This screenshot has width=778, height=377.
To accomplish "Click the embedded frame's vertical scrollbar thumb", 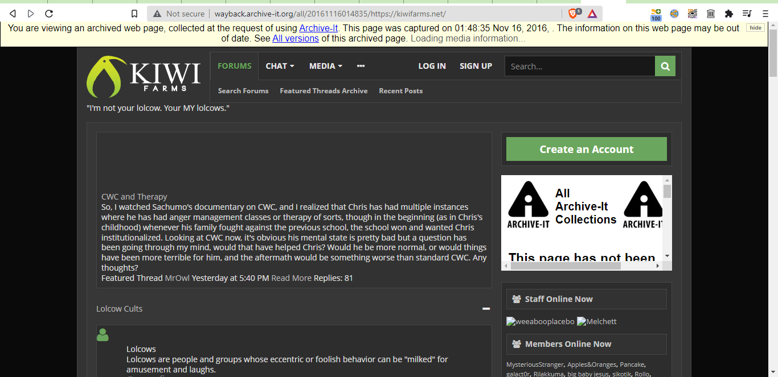I will click(x=668, y=192).
